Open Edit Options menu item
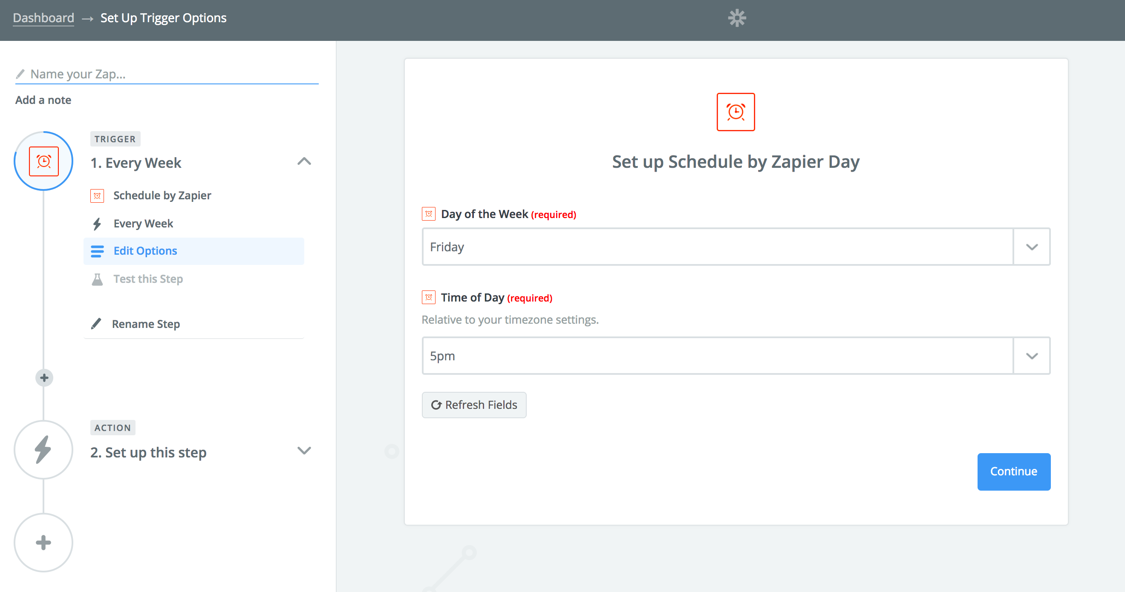Viewport: 1125px width, 592px height. click(x=194, y=251)
